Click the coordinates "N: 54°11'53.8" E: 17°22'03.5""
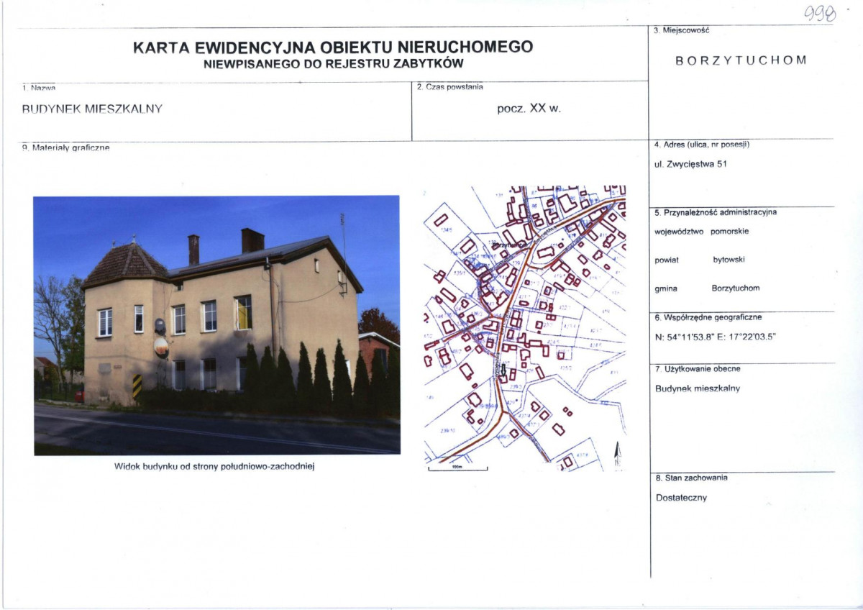 pyautogui.click(x=716, y=337)
